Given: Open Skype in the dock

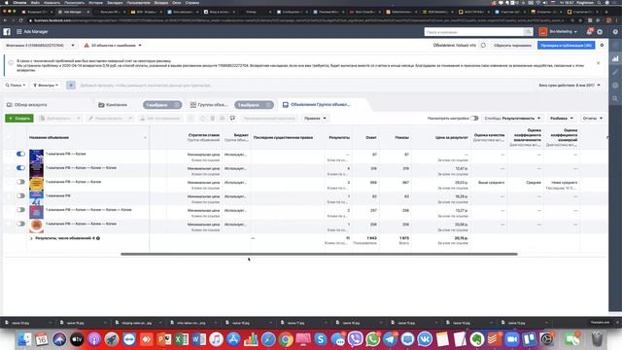Looking at the screenshot, I should tap(320, 339).
